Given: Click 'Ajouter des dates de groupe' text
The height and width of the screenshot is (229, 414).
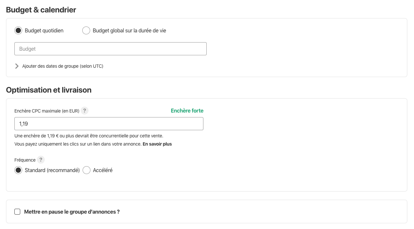Looking at the screenshot, I should [63, 66].
